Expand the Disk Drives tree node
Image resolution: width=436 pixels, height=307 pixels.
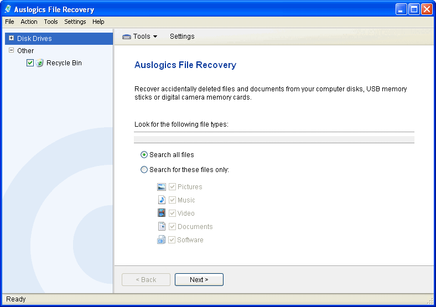11,38
